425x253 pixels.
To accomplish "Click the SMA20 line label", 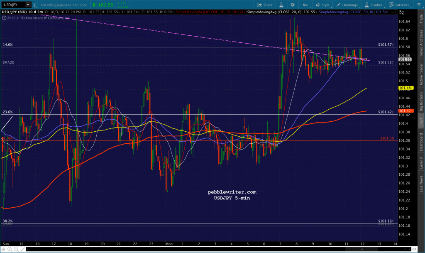I will 8,62.
